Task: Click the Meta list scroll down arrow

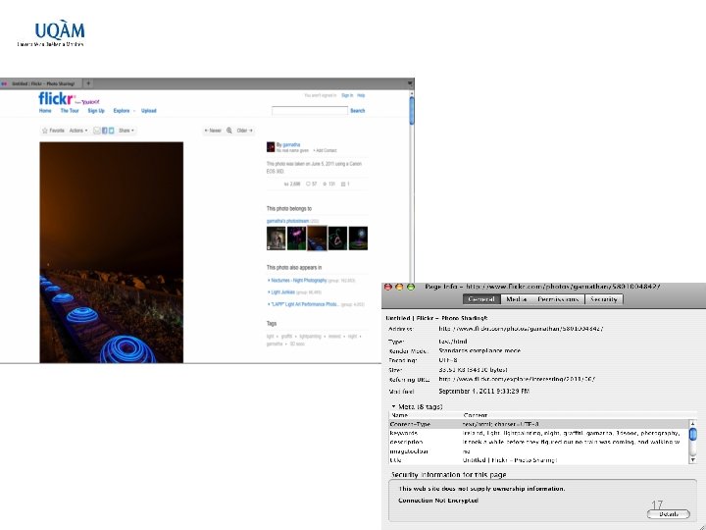Action: [x=693, y=460]
